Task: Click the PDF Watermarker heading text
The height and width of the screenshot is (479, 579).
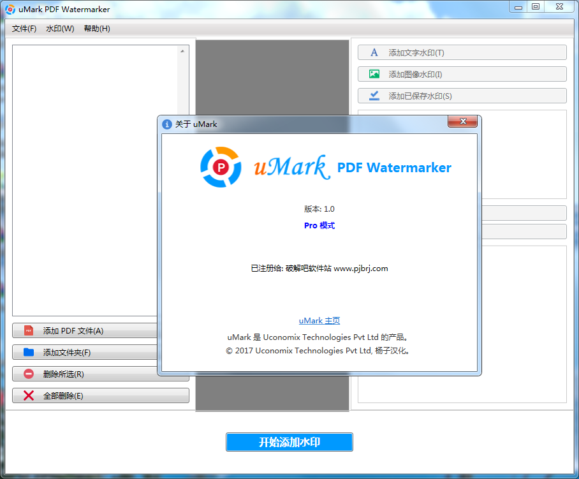Action: (394, 168)
